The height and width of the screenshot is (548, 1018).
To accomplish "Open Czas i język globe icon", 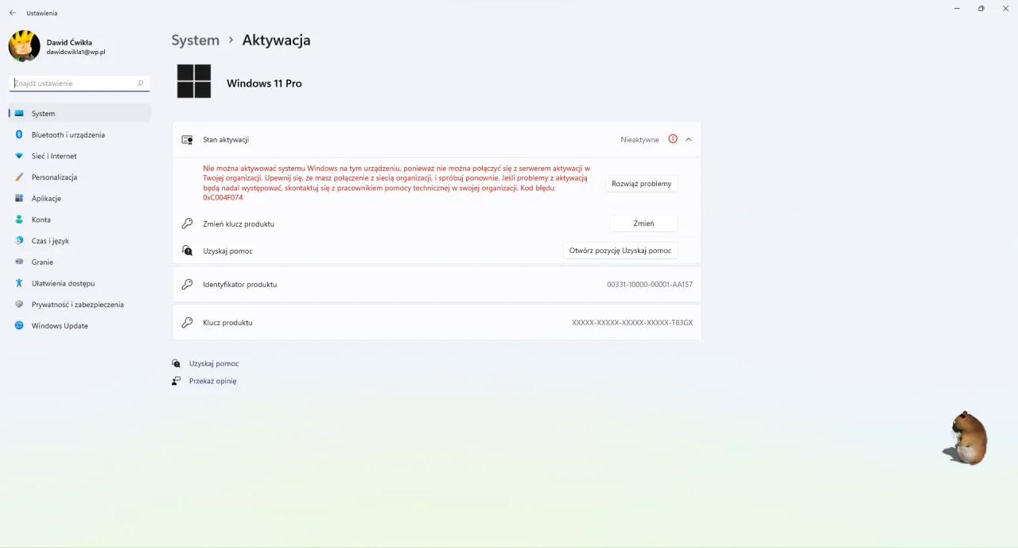I will point(19,241).
